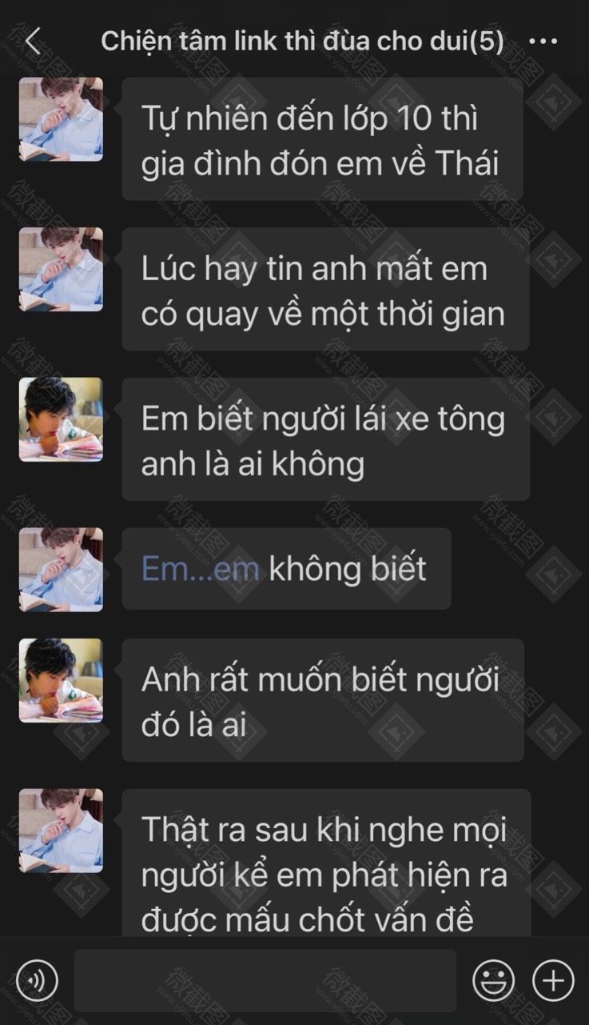
Task: Open the emoji sticker picker
Action: [x=493, y=979]
